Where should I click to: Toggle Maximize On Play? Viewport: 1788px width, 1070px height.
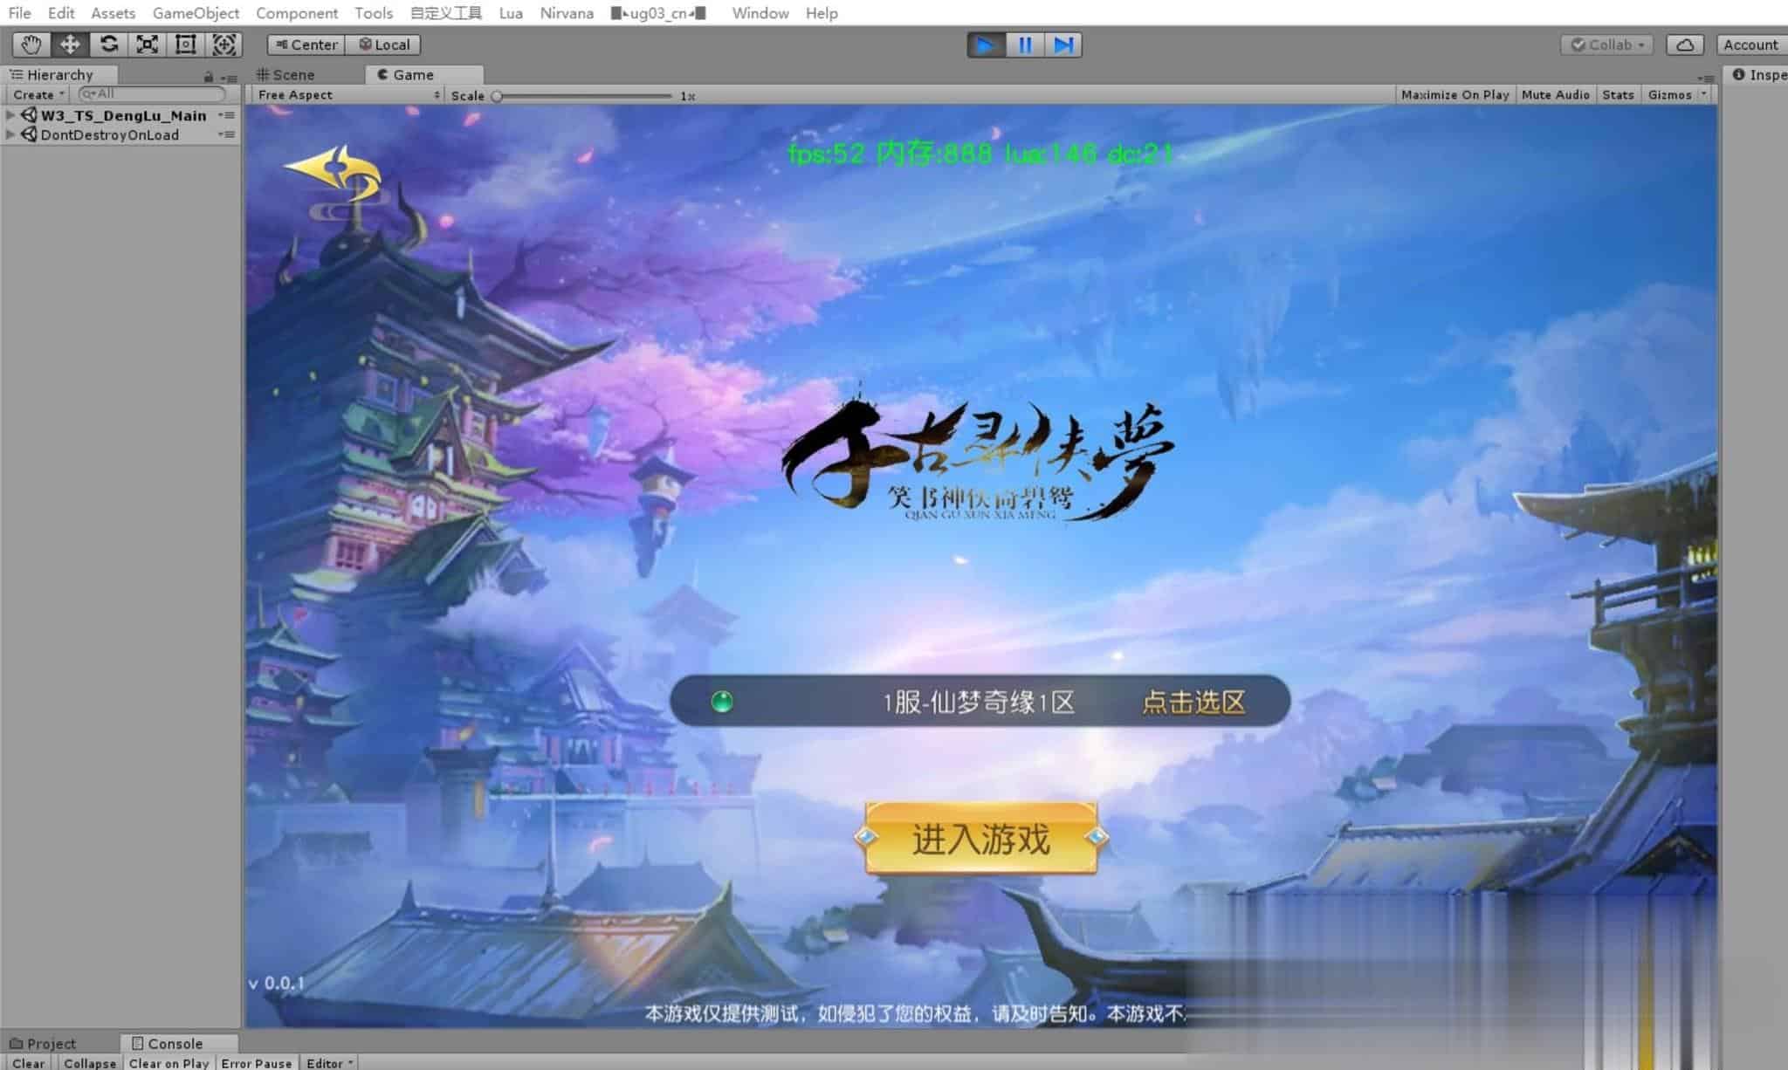(x=1454, y=94)
